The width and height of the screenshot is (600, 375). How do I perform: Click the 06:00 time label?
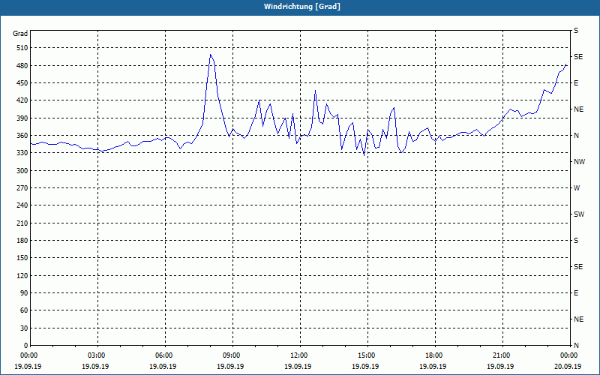click(163, 355)
